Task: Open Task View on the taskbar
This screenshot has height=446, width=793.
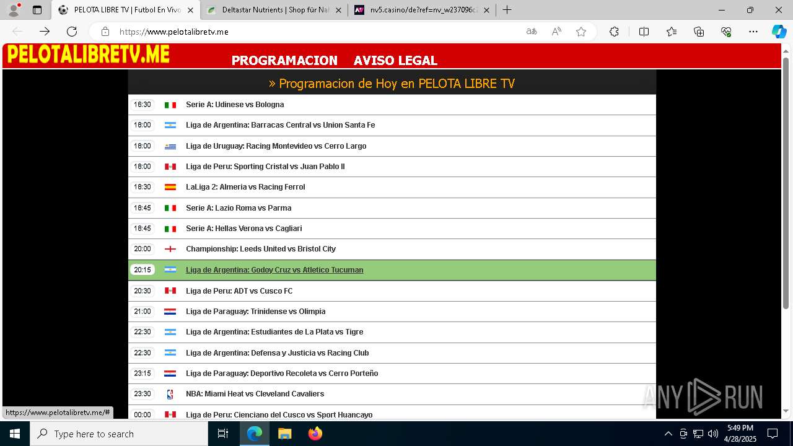Action: point(223,434)
